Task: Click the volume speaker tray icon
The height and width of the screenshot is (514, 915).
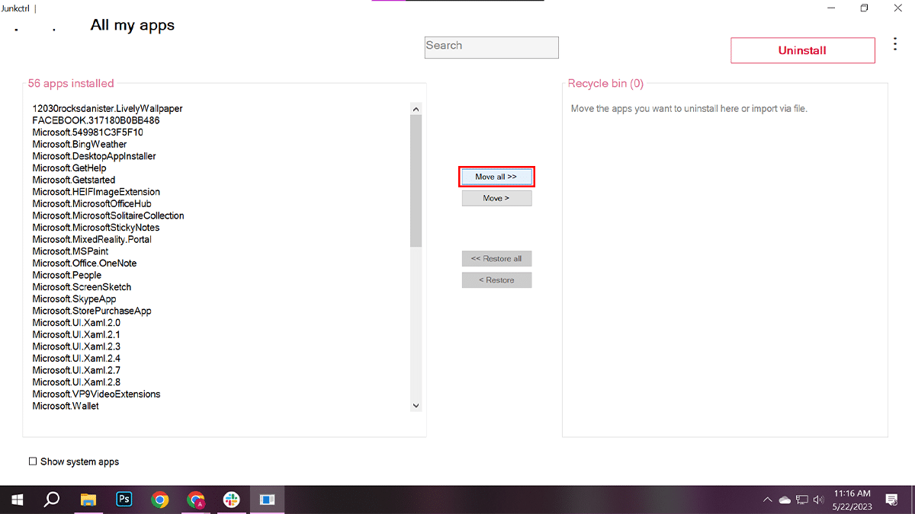Action: click(x=819, y=500)
